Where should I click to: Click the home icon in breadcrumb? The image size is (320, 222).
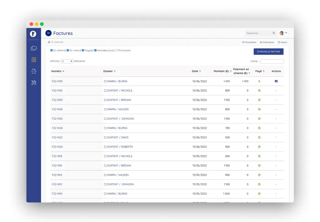pos(49,42)
